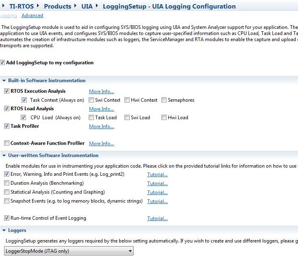Collapse User-written Software Instrumentation section
The width and height of the screenshot is (298, 260).
(4, 155)
